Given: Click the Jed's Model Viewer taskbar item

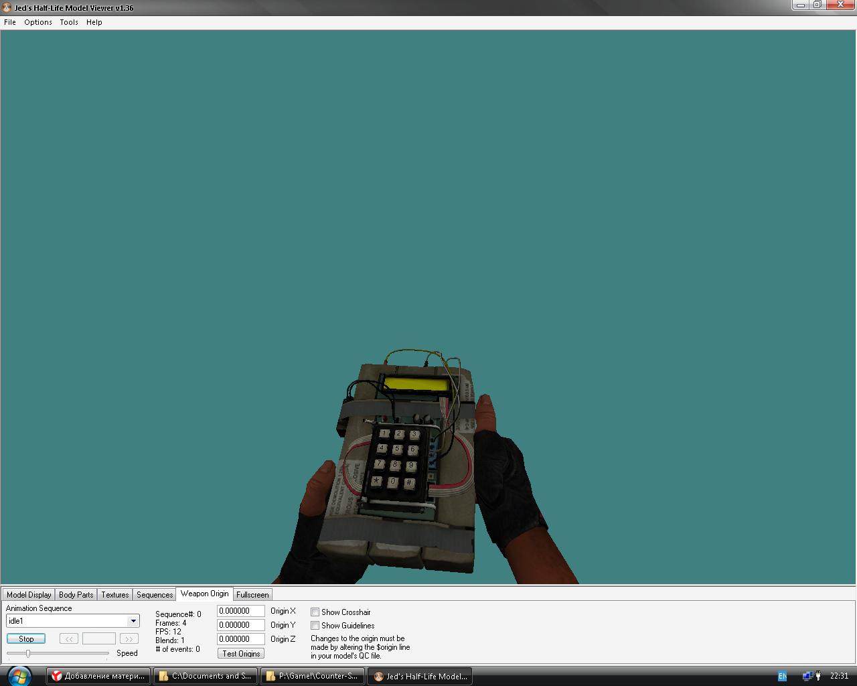Looking at the screenshot, I should 420,676.
